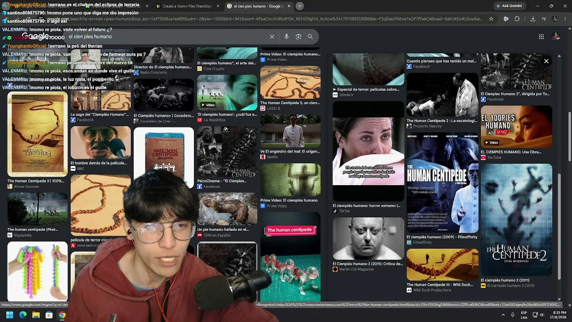The height and width of the screenshot is (322, 572).
Task: Open a new browser tab
Action: (299, 6)
